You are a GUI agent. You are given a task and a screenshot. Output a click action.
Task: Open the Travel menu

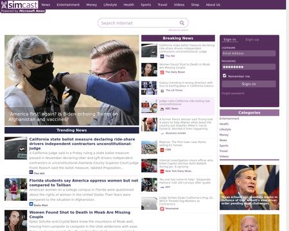pos(162,4)
